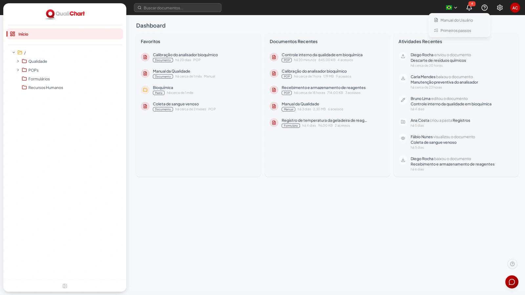Viewport: 525px width, 295px height.
Task: Open Calibração do analisador bioquímico recent document
Action: (314, 71)
